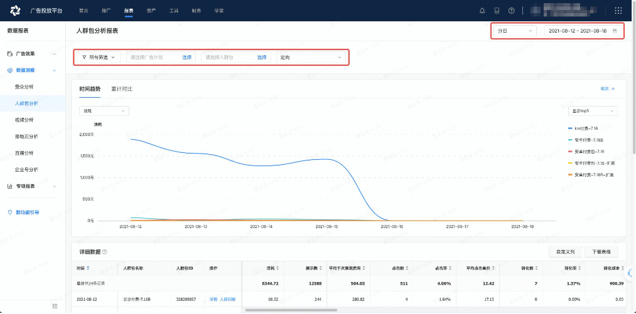Click the calendar icon in date range
The height and width of the screenshot is (314, 636).
pyautogui.click(x=615, y=31)
